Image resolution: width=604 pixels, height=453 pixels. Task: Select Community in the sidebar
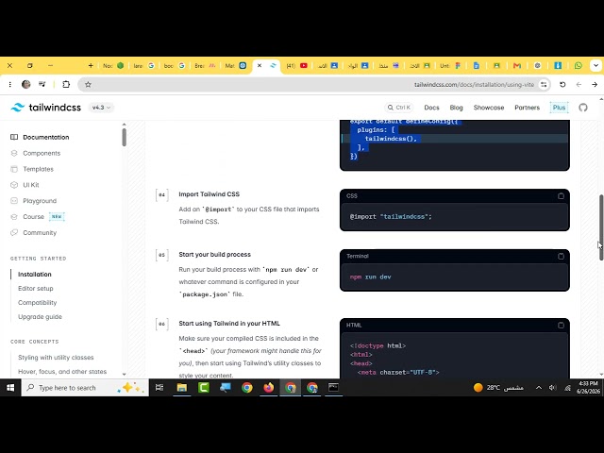click(x=34, y=233)
